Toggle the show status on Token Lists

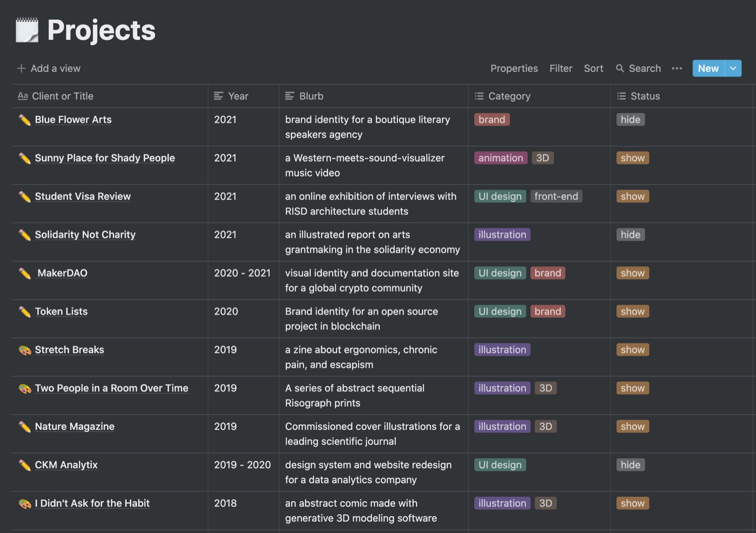tap(632, 311)
